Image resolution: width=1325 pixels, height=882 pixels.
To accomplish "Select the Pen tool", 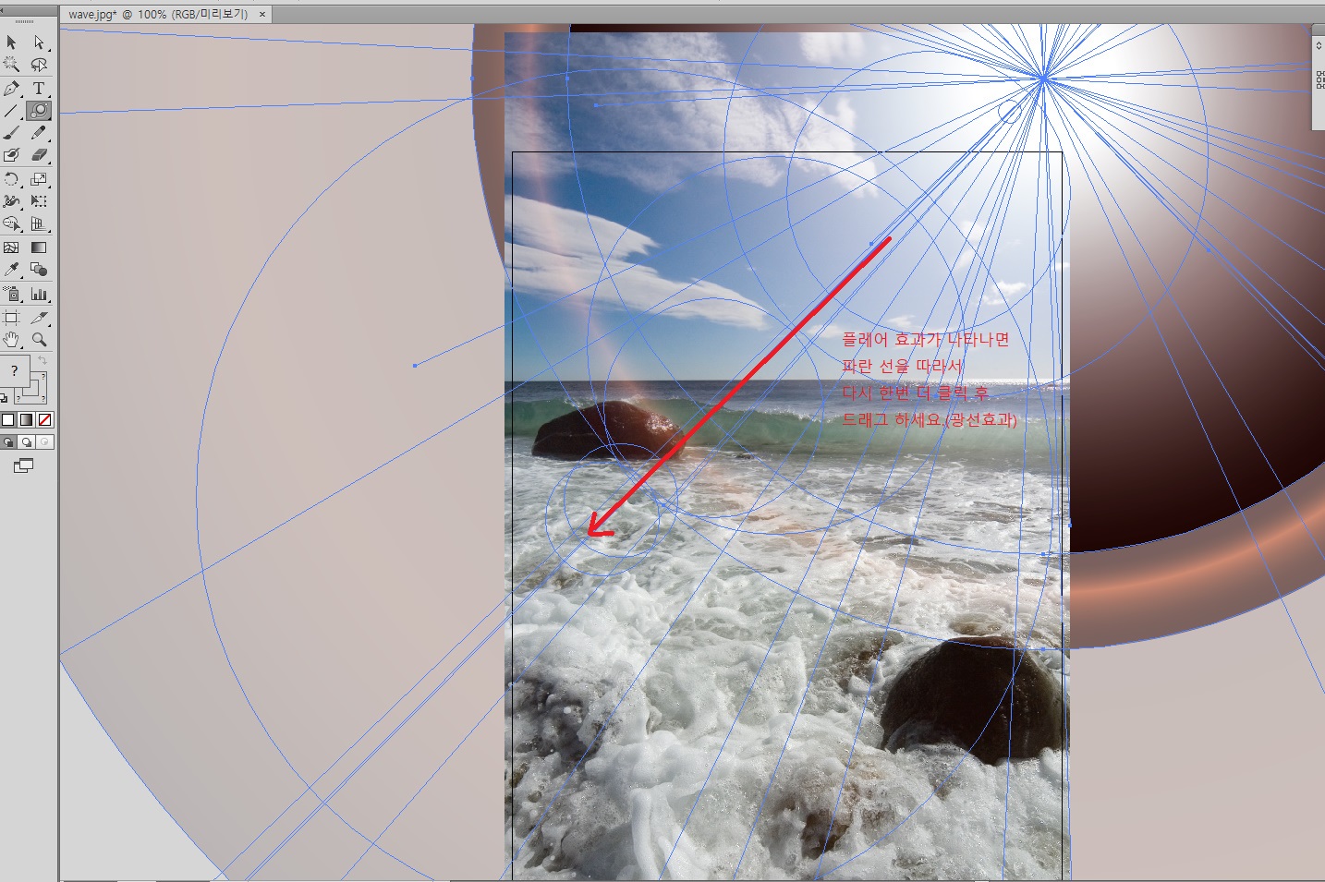I will click(x=12, y=89).
